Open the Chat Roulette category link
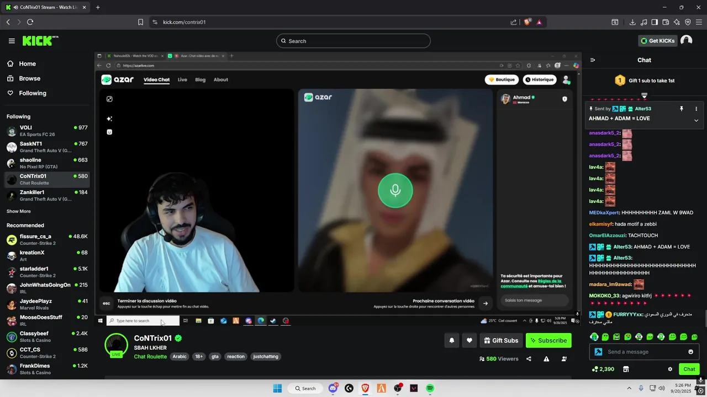The width and height of the screenshot is (707, 397). pos(150,357)
